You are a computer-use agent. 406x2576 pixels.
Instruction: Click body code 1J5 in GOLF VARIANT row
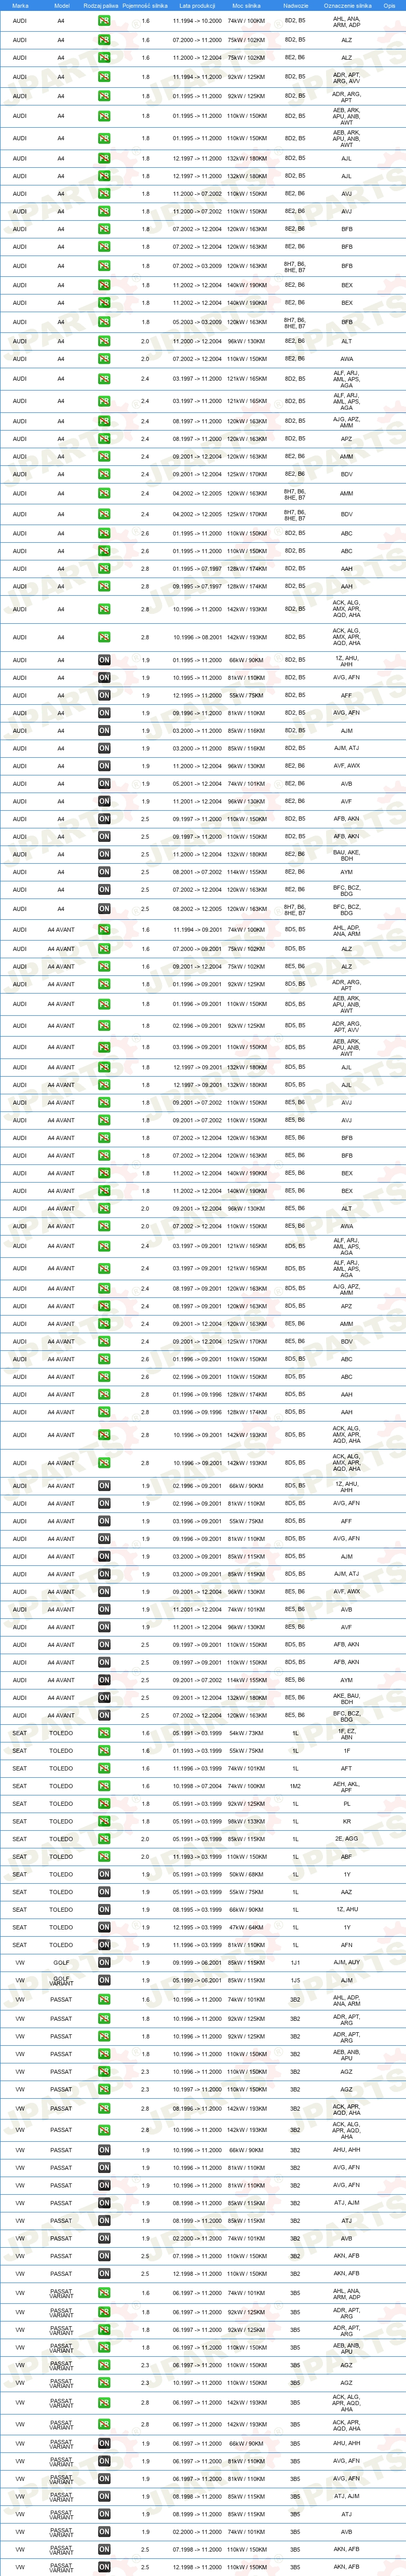coord(295,1981)
